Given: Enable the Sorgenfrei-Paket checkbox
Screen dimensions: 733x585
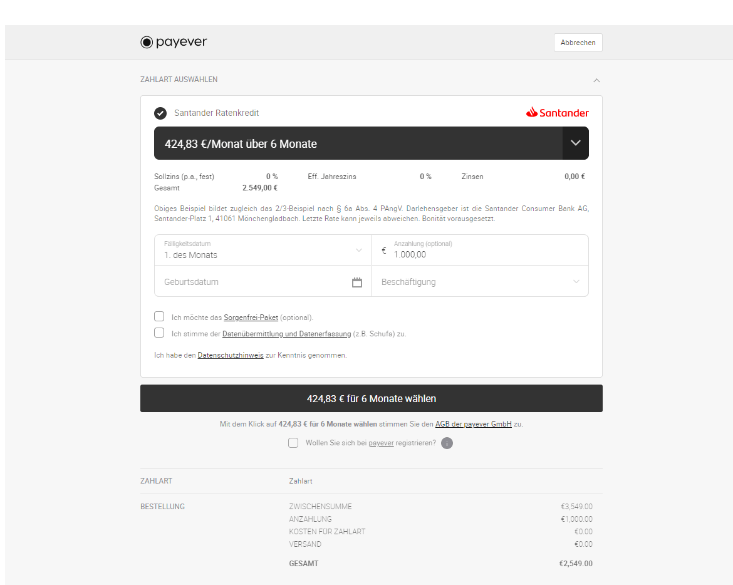Looking at the screenshot, I should (159, 316).
